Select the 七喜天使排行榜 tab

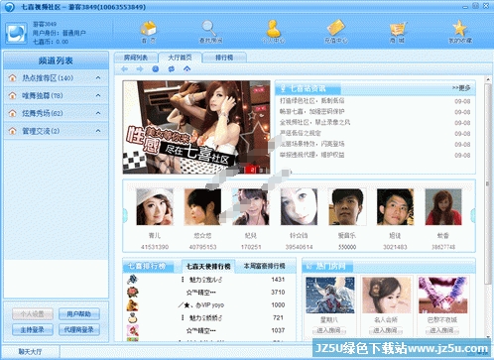(x=208, y=267)
